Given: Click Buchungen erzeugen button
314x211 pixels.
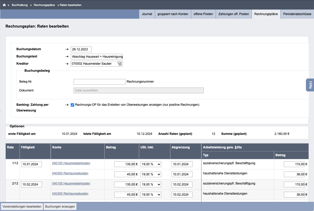Looking at the screenshot, I should (x=60, y=207).
